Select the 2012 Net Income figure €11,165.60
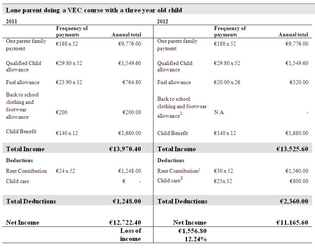 pos(292,223)
